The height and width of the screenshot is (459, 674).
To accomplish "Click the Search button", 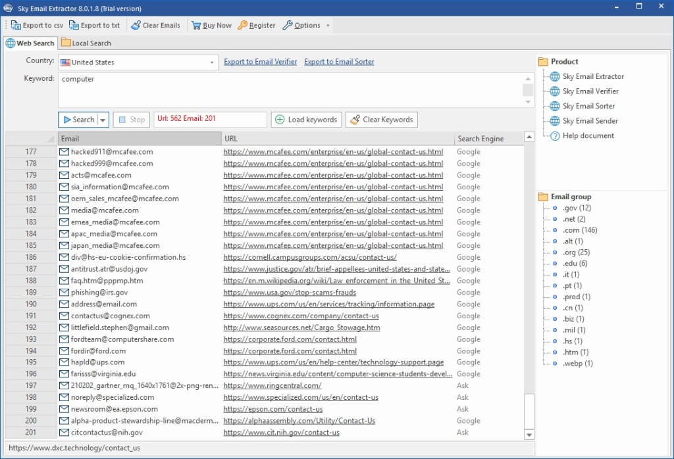I will 78,120.
